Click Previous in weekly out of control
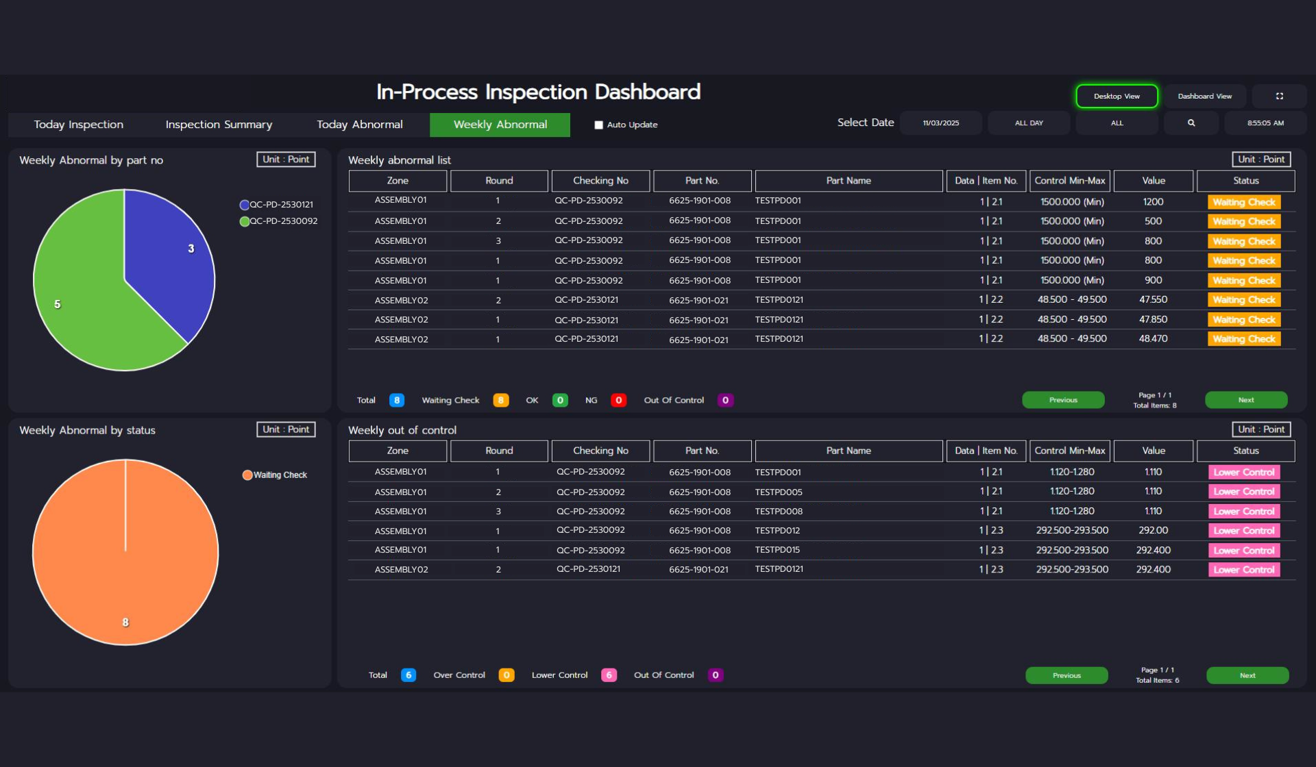The image size is (1316, 767). [x=1066, y=675]
